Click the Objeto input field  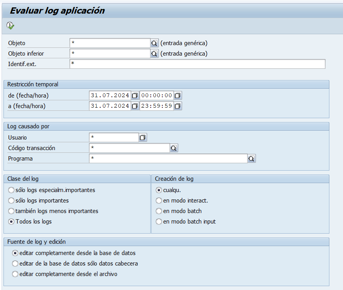(110, 43)
